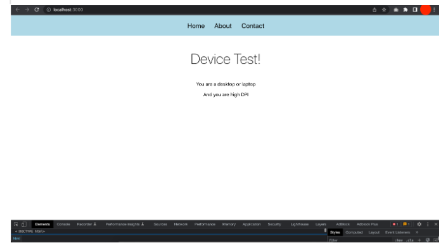Switch to the Network tab
Viewport: 448px width, 250px height.
pyautogui.click(x=181, y=224)
